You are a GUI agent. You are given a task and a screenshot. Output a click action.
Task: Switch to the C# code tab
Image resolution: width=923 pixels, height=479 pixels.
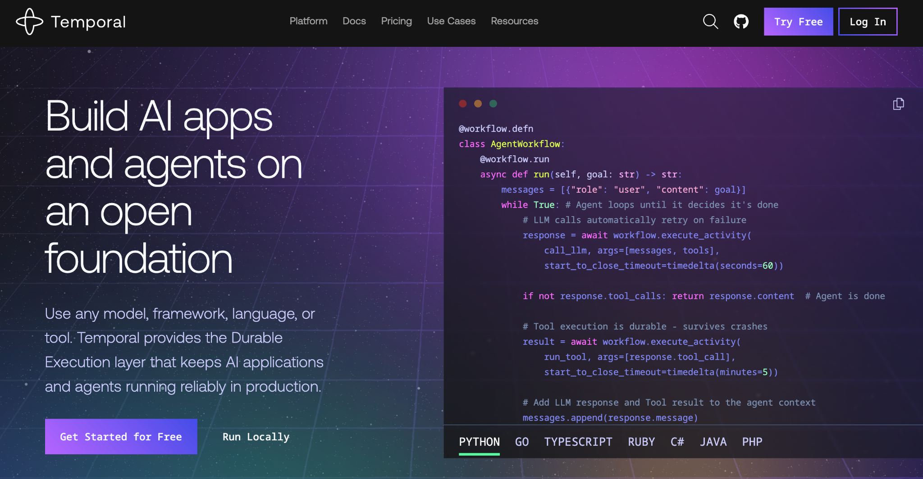(677, 442)
